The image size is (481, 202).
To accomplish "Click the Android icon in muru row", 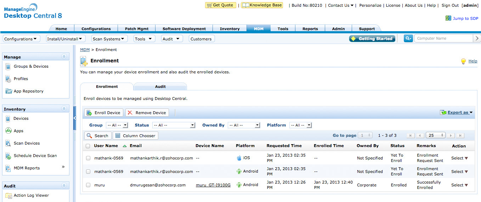I will [239, 185].
